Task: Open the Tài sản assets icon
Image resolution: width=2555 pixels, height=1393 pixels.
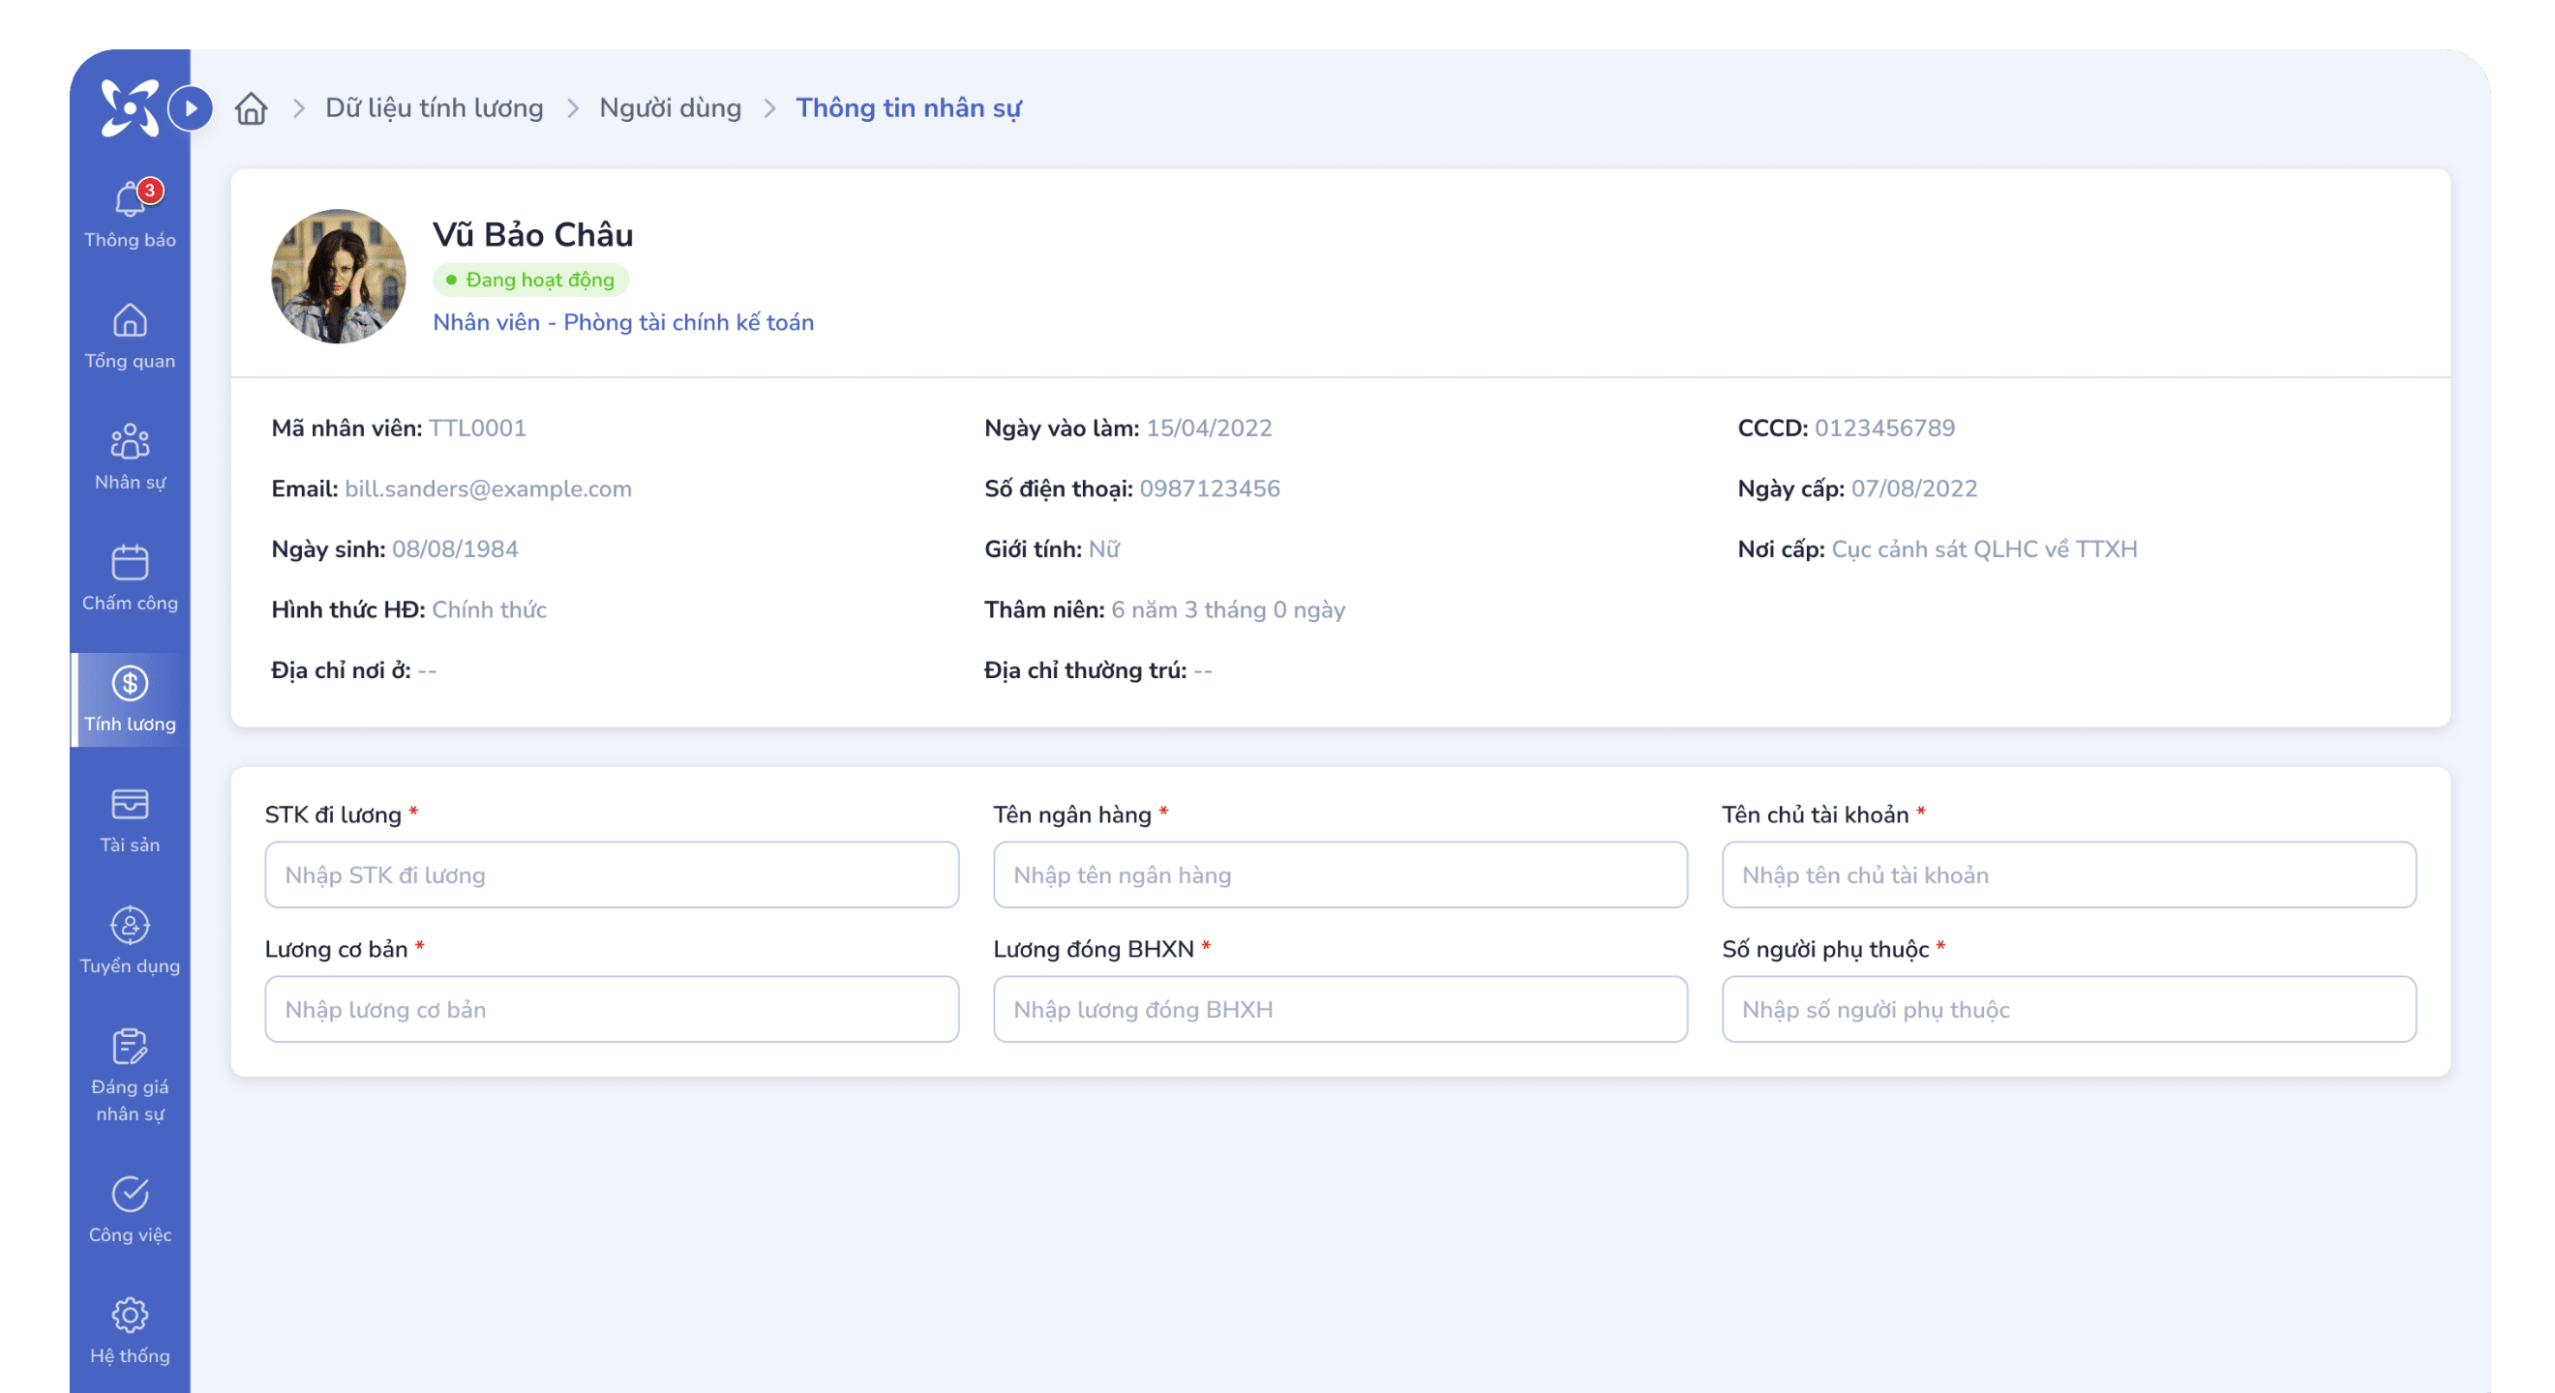Action: pos(130,805)
